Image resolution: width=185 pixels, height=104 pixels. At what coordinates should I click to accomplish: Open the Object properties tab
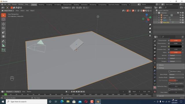point(155,67)
